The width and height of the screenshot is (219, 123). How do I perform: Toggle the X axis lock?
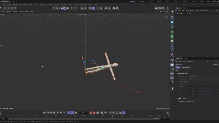pyautogui.click(x=5, y=8)
